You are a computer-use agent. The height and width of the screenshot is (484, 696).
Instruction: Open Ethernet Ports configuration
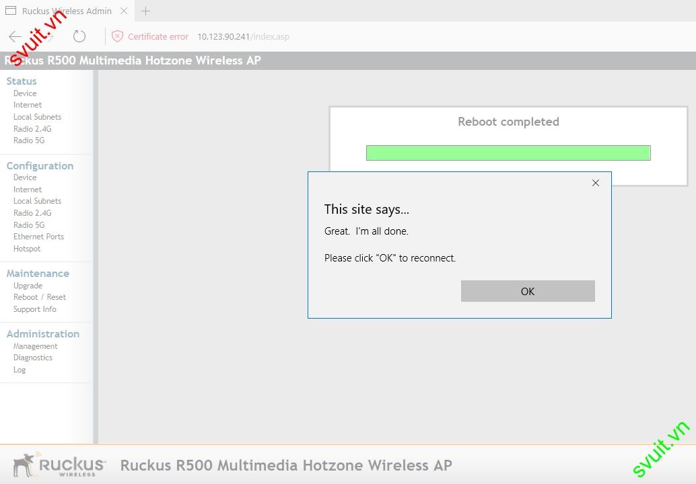click(38, 237)
